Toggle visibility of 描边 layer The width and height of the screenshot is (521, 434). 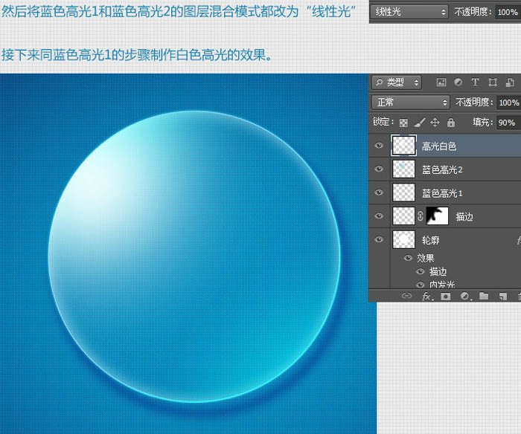click(x=379, y=216)
